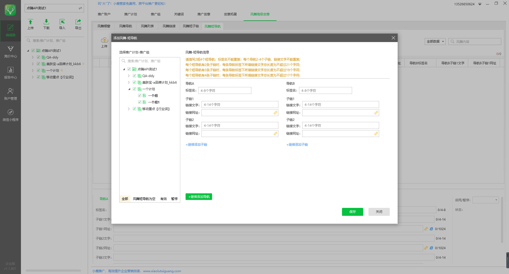Open the 全部数据 dropdown
This screenshot has height=274, width=509.
point(435,42)
